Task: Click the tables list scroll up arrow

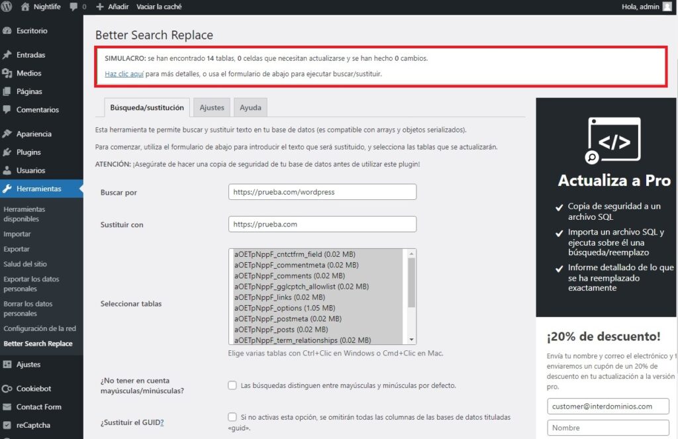Action: coord(411,254)
